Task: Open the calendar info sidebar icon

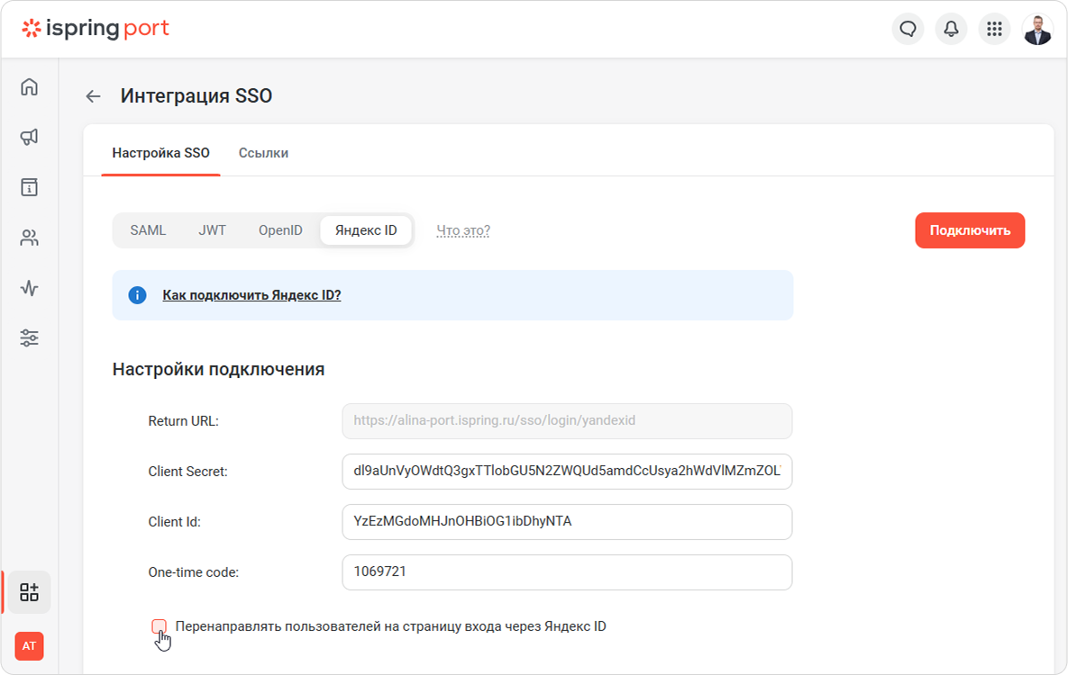Action: [x=29, y=187]
